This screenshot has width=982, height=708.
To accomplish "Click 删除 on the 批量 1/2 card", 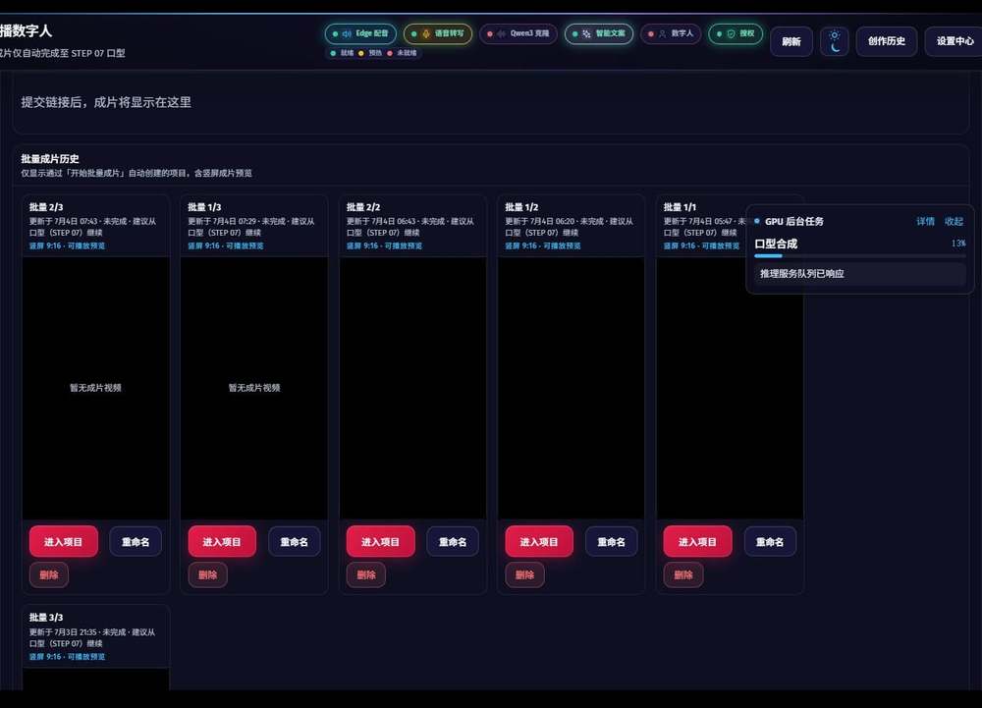I will coord(524,574).
